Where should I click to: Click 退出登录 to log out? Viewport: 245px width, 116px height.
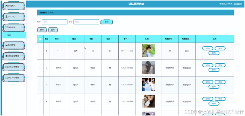[x=238, y=4]
